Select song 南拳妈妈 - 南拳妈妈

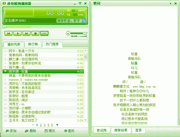pyautogui.click(x=43, y=55)
